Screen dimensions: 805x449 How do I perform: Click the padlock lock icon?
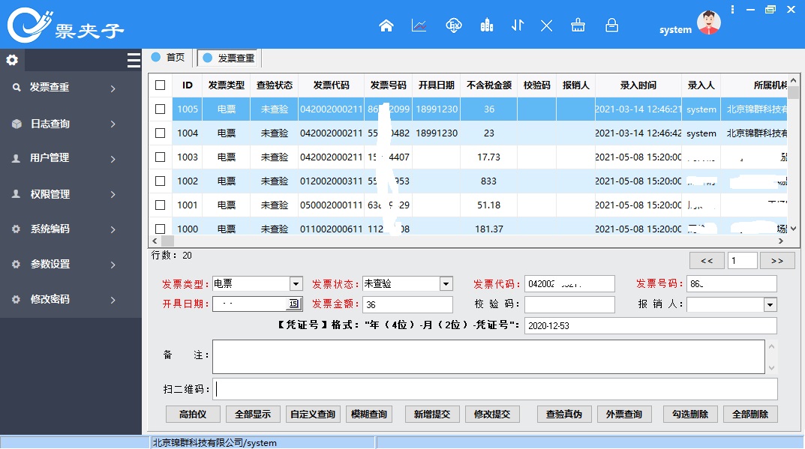(611, 25)
